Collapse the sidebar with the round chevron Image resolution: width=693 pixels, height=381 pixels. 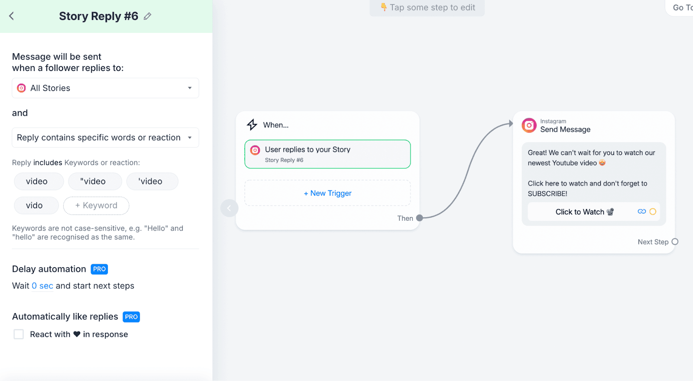point(229,208)
